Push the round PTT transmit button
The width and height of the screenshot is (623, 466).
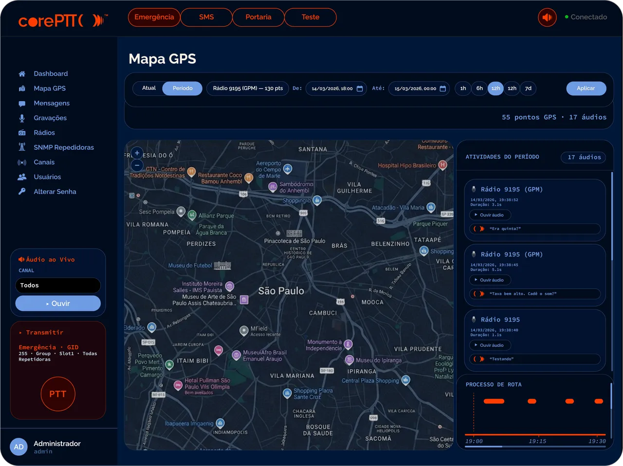(57, 394)
